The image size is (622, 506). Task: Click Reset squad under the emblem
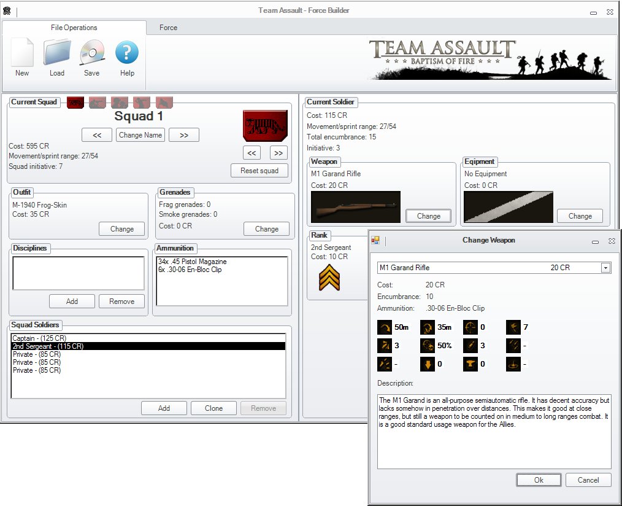tap(259, 171)
